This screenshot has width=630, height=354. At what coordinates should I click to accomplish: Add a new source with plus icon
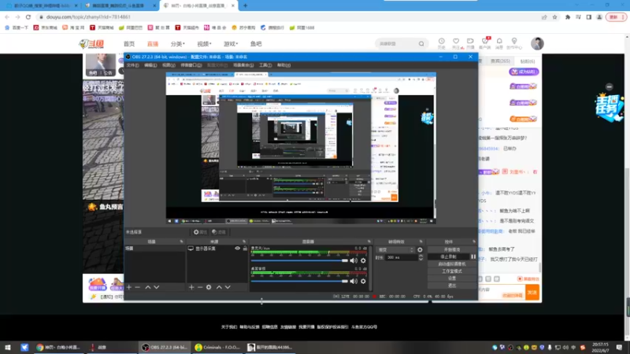191,287
